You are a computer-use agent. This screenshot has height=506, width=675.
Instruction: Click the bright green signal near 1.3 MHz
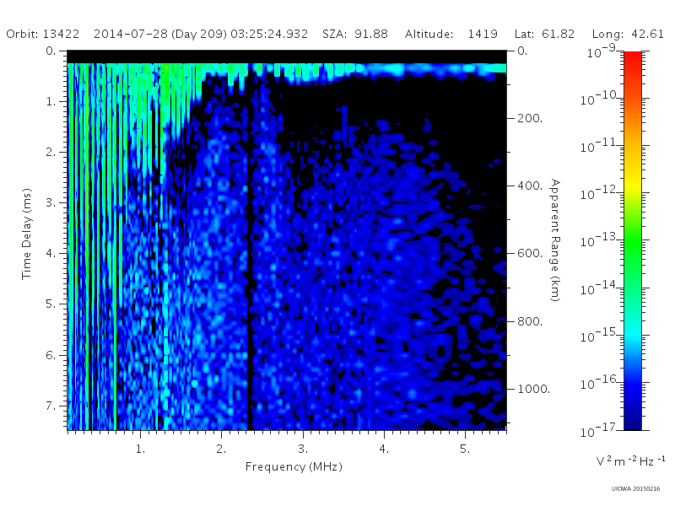coord(165,93)
